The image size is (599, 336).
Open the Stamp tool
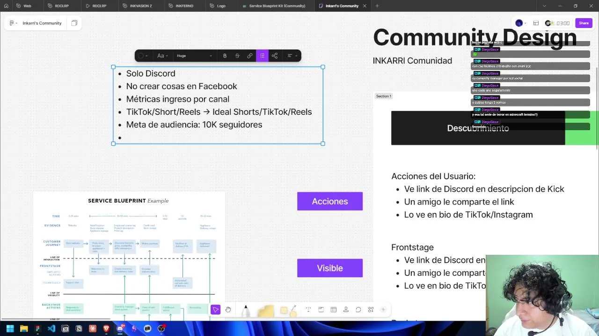[x=346, y=309]
